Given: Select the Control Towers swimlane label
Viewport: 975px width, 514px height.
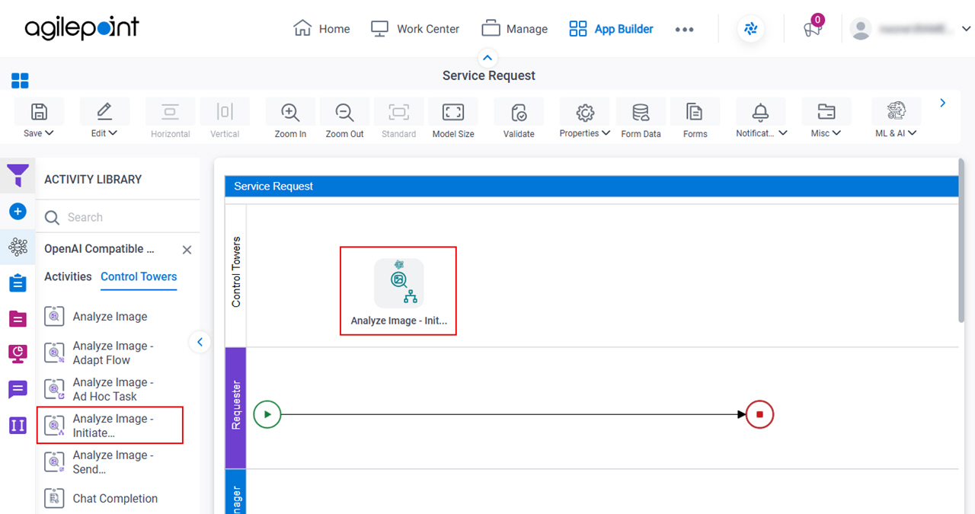Looking at the screenshot, I should 236,272.
